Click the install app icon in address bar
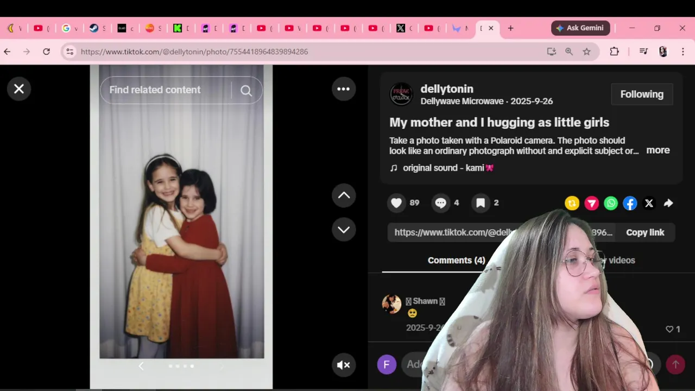The height and width of the screenshot is (391, 695). [552, 52]
